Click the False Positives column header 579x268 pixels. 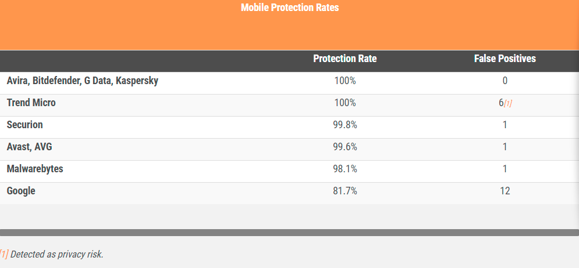pyautogui.click(x=505, y=59)
